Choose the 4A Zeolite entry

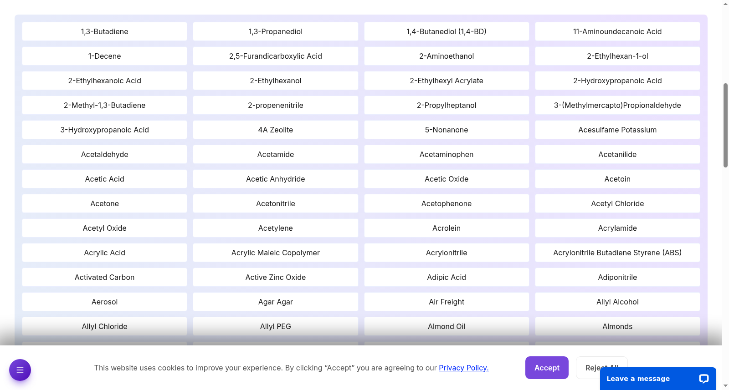276,130
